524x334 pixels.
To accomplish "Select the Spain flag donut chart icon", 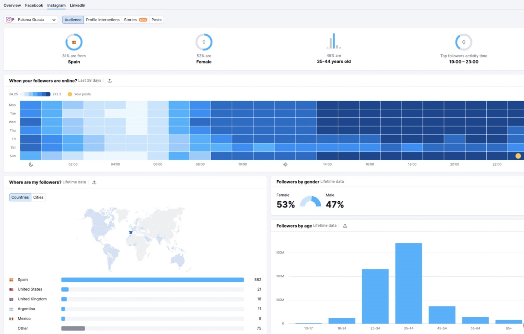I will click(74, 42).
